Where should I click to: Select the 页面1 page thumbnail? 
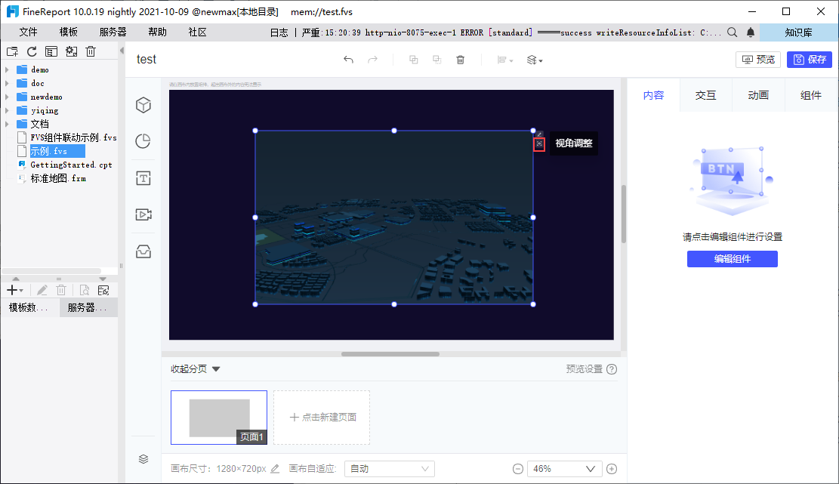[219, 417]
